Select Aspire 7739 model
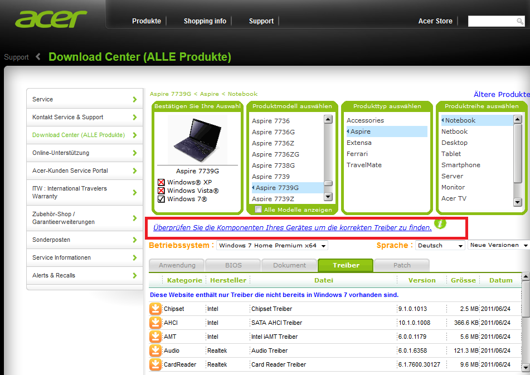 coord(271,177)
